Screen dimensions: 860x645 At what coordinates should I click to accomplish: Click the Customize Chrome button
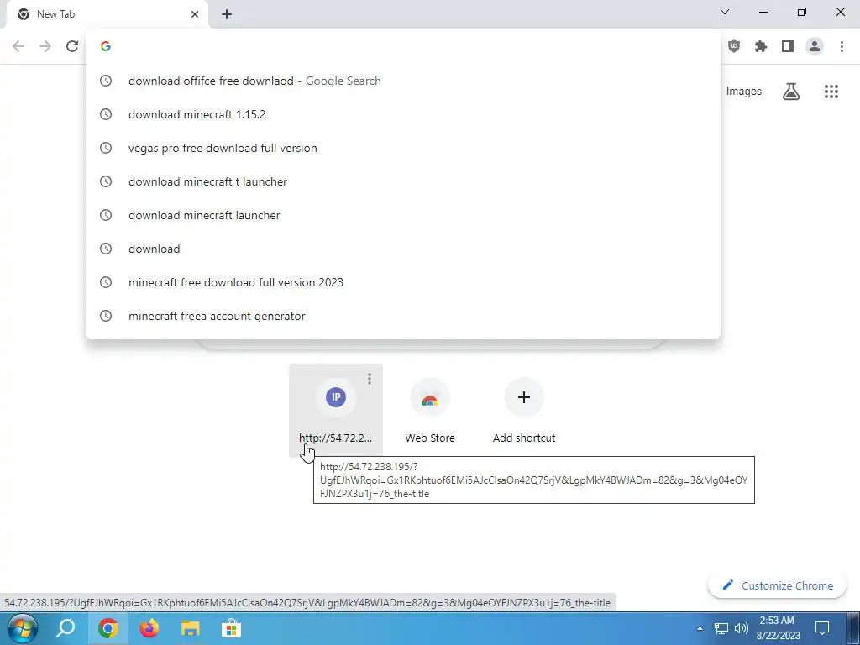coord(777,585)
